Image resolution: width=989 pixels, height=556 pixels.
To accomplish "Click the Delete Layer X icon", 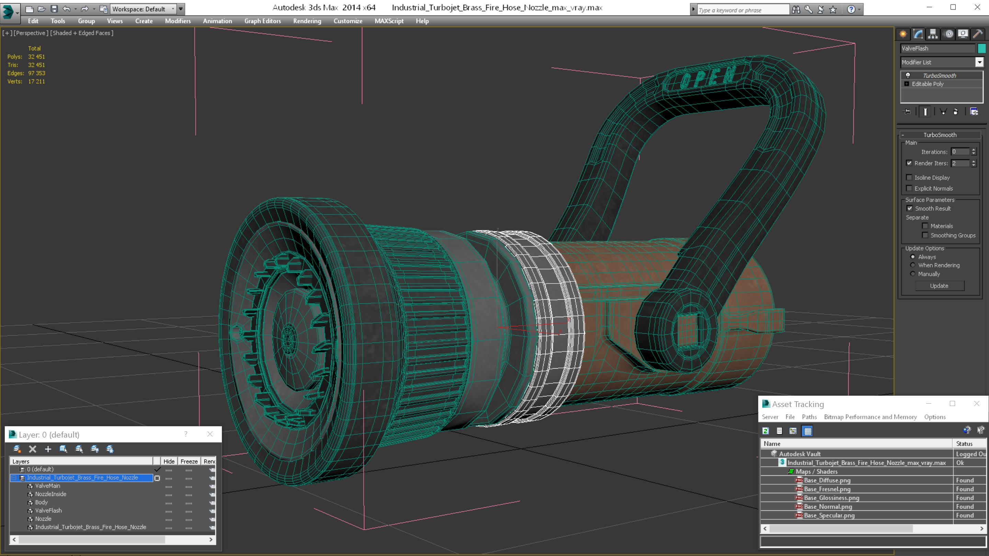I will [x=33, y=449].
